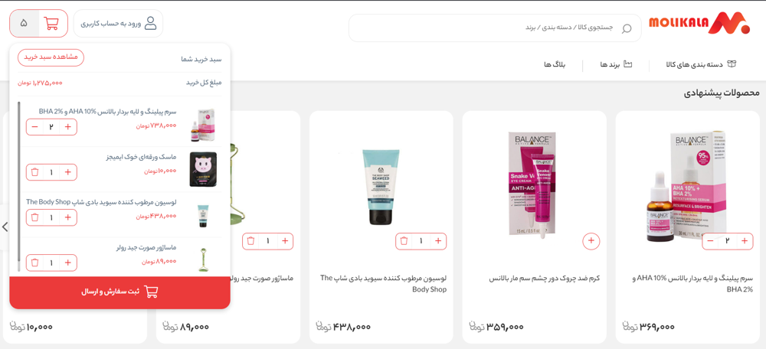Open the shopping cart icon in header
The image size is (766, 349).
click(51, 24)
